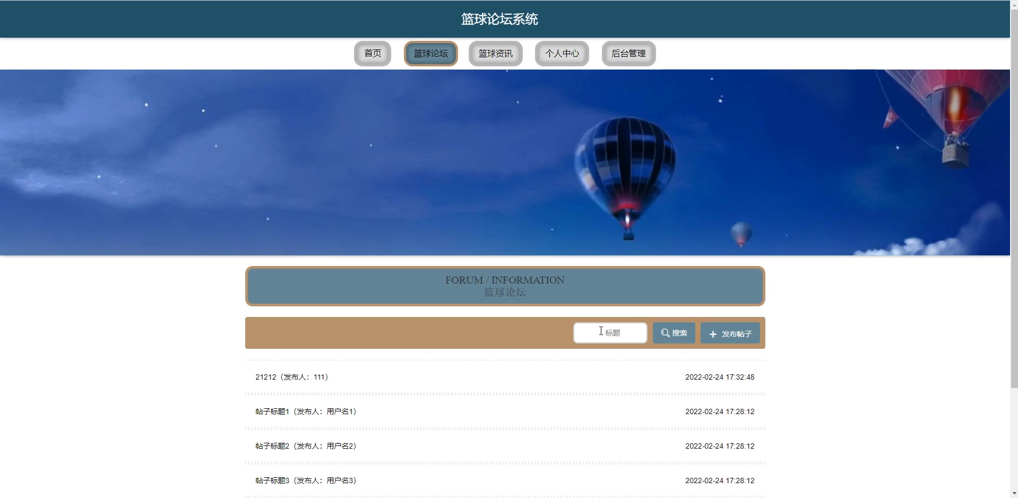Click the 发布帖子 button
Viewport: 1018px width, 498px height.
[x=730, y=333]
